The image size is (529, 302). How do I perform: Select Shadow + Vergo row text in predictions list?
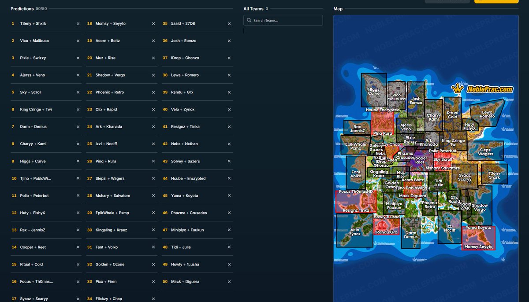point(110,75)
